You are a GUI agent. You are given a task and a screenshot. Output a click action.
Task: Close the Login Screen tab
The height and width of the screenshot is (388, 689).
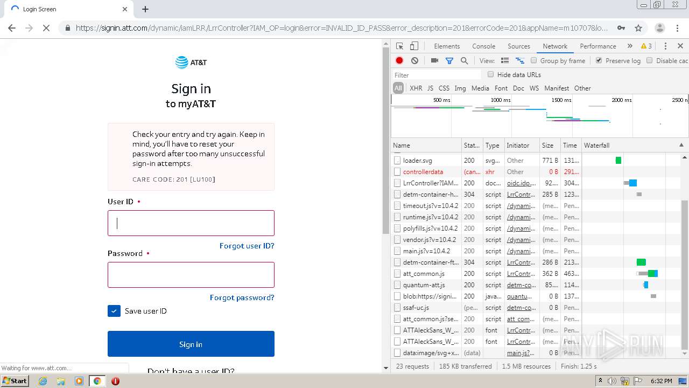click(x=125, y=9)
